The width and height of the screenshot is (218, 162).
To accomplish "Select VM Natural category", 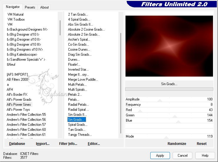I will coord(15,14).
